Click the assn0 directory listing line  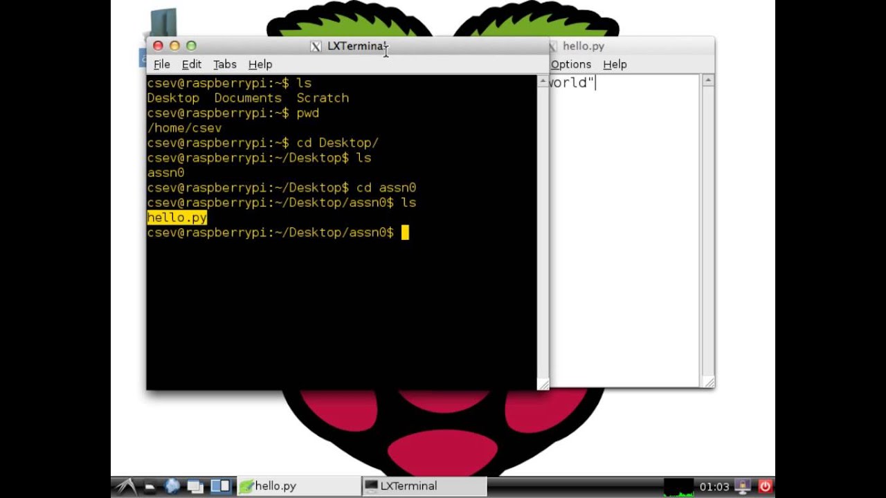165,173
